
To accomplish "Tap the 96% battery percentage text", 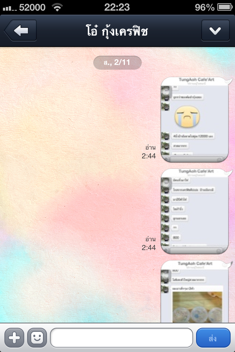I will (x=205, y=7).
